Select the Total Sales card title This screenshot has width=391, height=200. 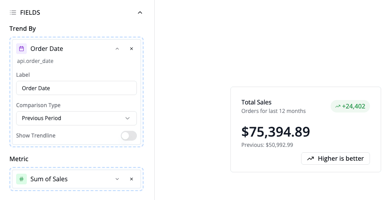[256, 102]
